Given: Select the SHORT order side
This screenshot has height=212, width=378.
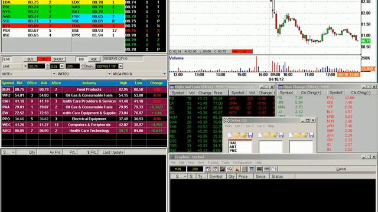Looking at the screenshot, I should click(x=58, y=59).
